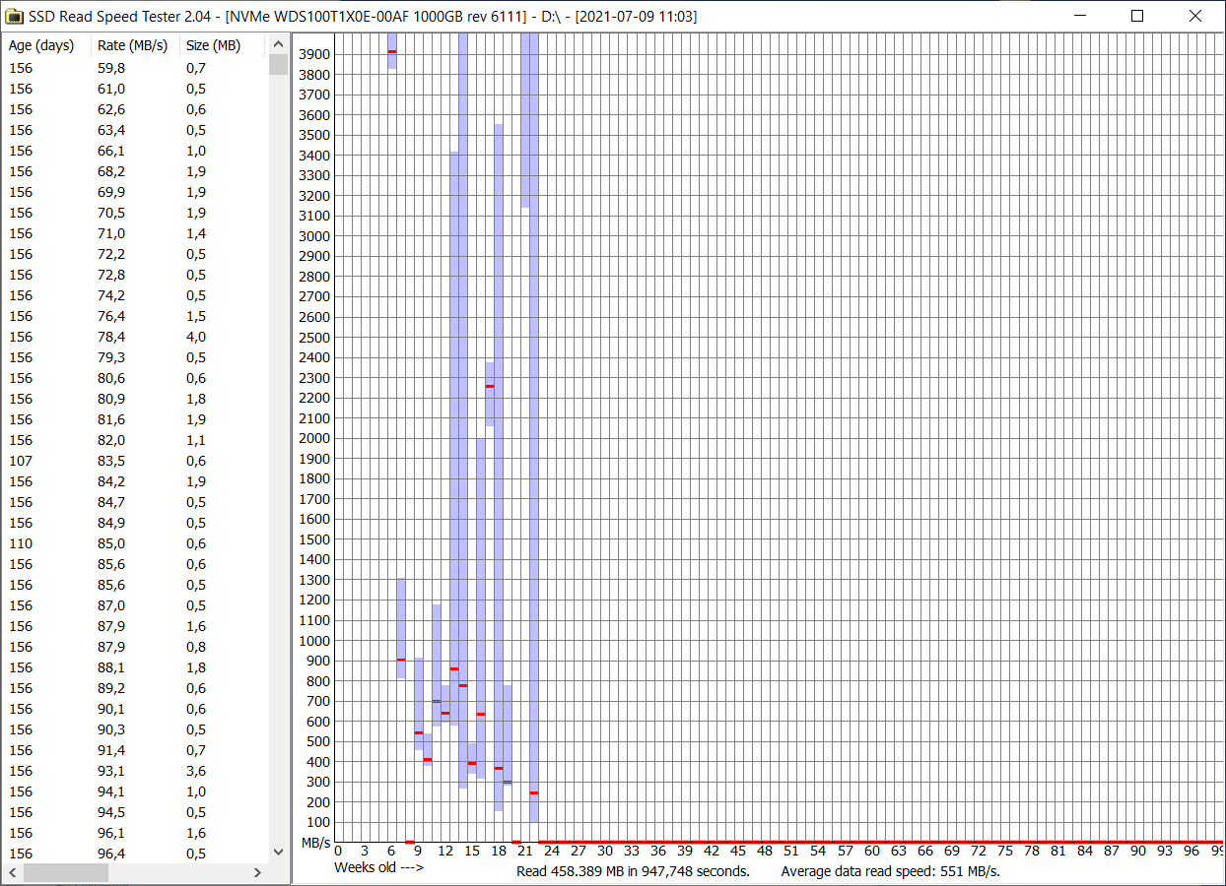Click the 1000 MB/s axis label

tap(314, 641)
